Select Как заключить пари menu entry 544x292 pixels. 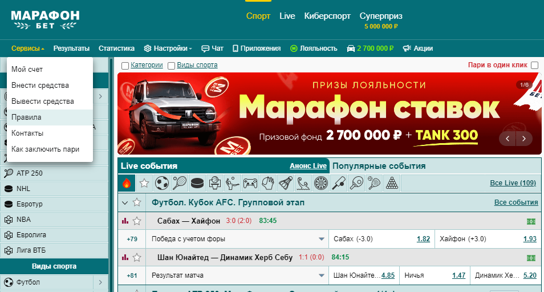click(50, 149)
